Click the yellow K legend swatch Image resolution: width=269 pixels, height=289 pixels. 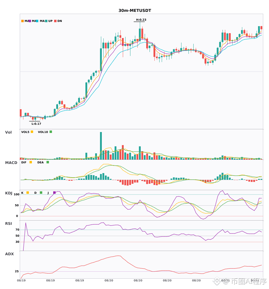click(28, 193)
